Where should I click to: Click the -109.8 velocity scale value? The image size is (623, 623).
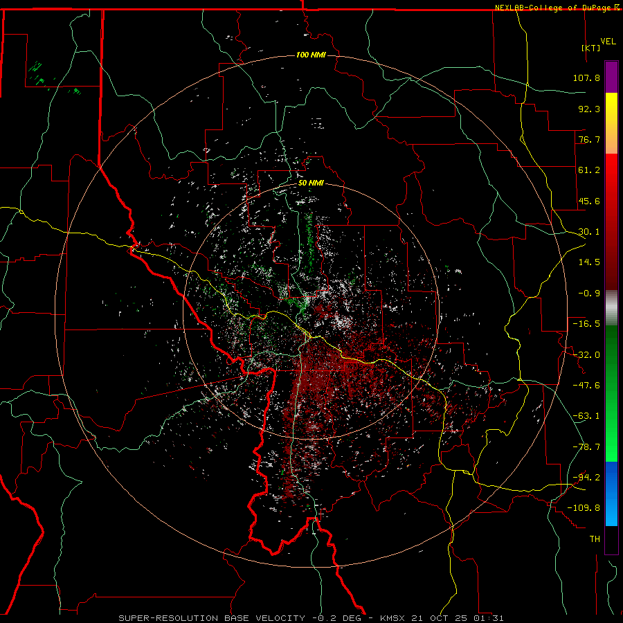[584, 508]
